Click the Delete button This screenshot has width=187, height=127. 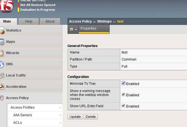(x=91, y=117)
